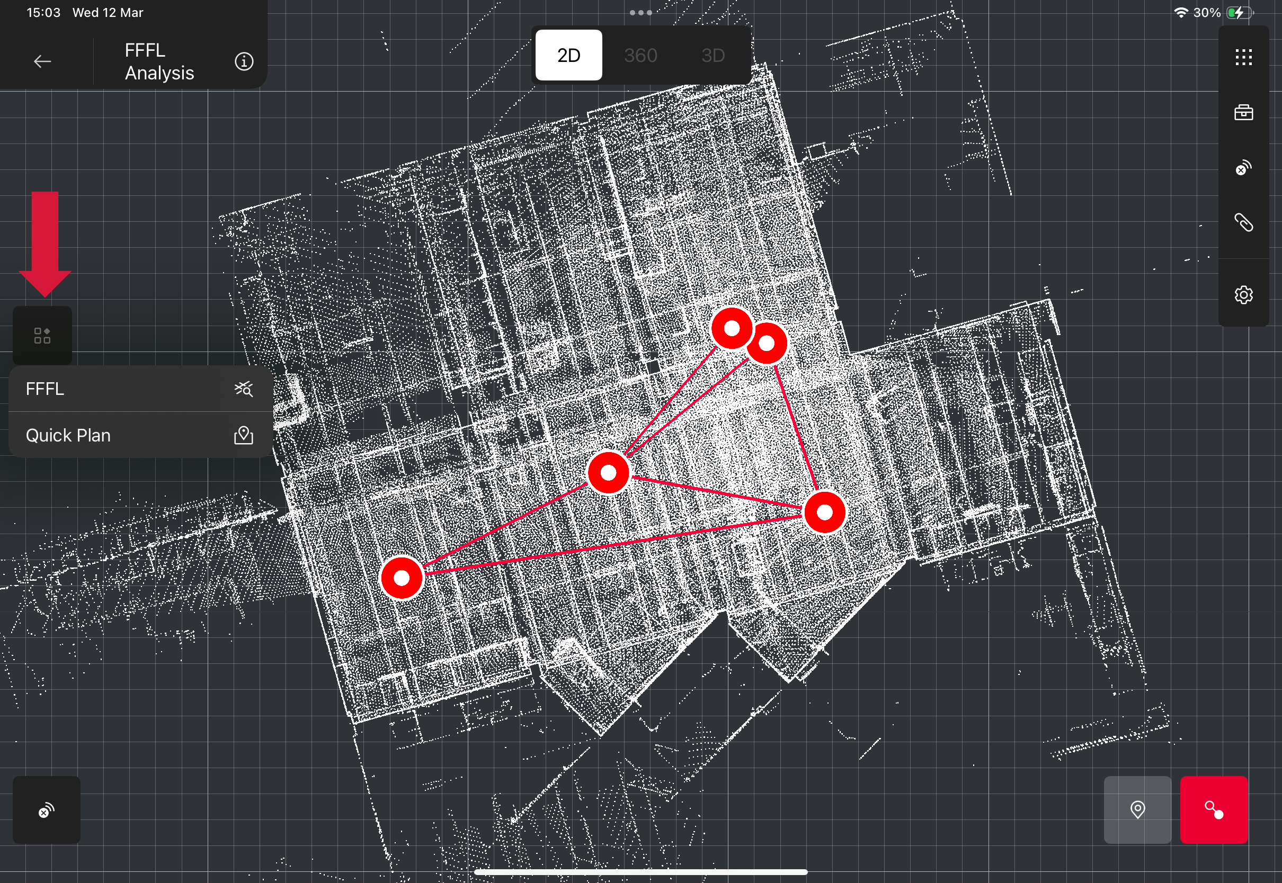Go back using the arrow at top left

tap(42, 61)
